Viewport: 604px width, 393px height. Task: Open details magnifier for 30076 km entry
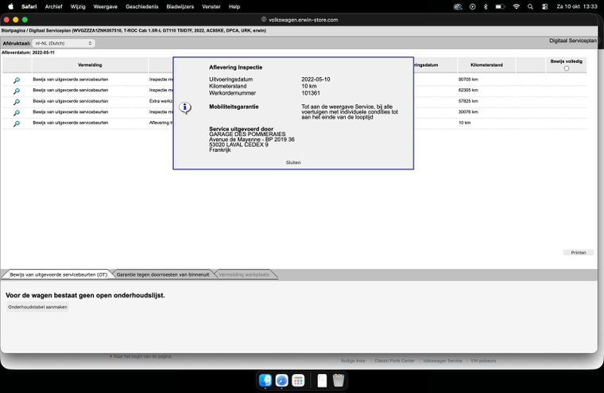pyautogui.click(x=17, y=113)
